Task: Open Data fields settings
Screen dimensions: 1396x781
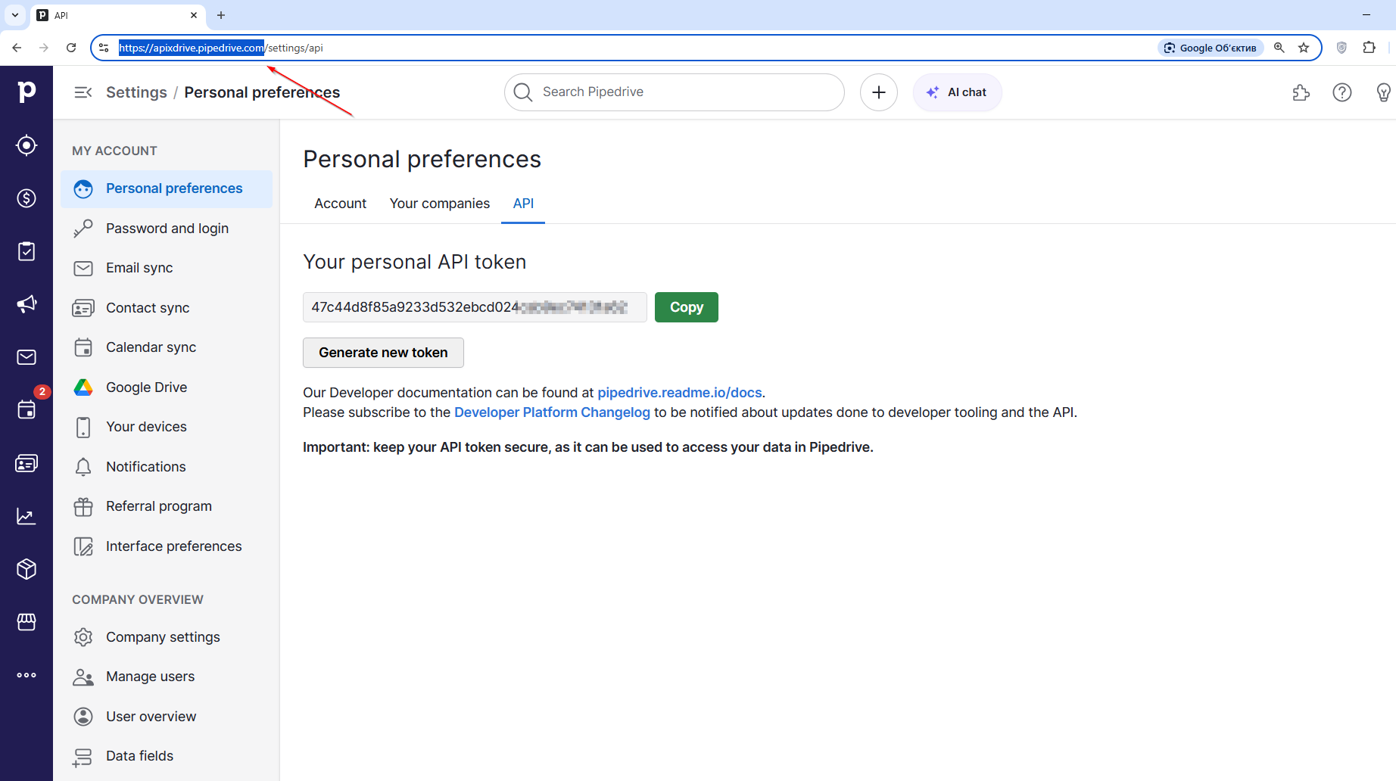Action: point(167,756)
